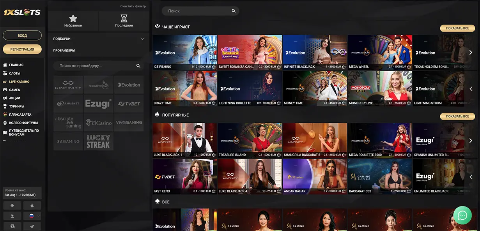Filter by the ElCasino provider logo
This screenshot has width=480, height=231.
98,122
